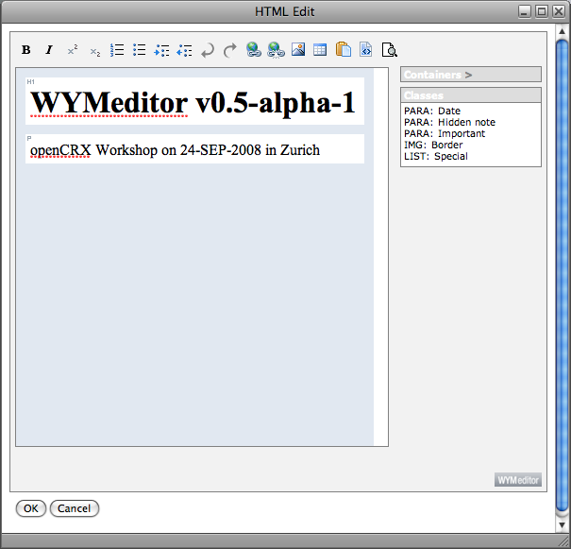Viewport: 571px width, 549px height.
Task: Insert a table
Action: pos(320,49)
